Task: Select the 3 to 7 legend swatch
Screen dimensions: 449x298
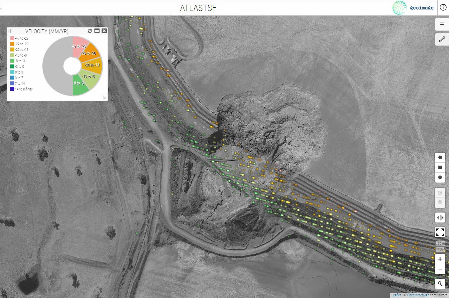Action: pos(12,78)
